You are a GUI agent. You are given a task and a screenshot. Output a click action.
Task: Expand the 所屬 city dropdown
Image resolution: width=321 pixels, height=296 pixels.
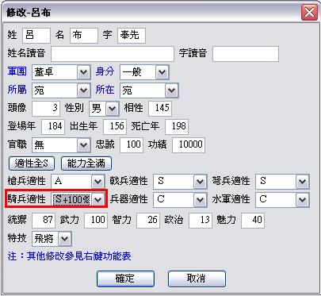click(x=61, y=90)
